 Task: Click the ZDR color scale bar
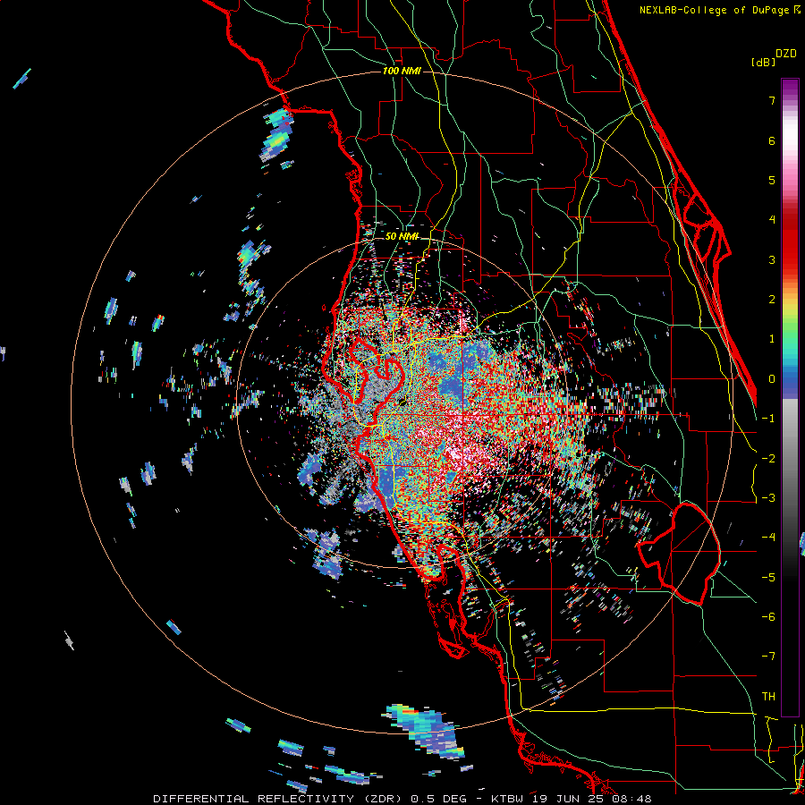(790, 397)
